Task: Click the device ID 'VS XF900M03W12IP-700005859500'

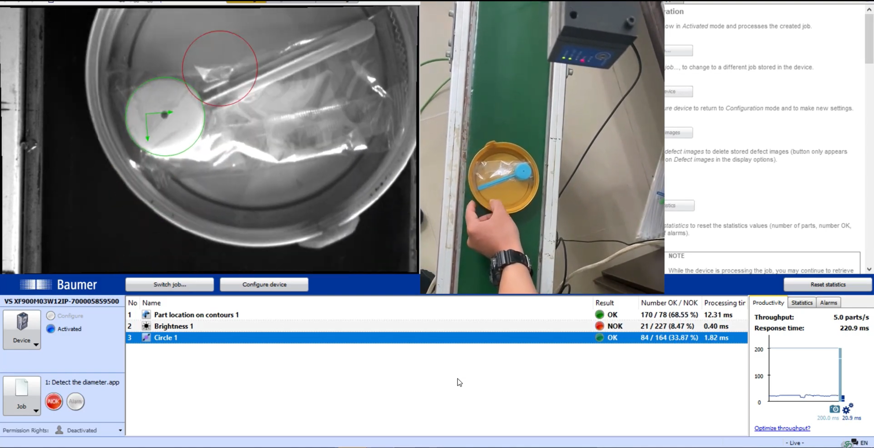Action: pyautogui.click(x=61, y=301)
